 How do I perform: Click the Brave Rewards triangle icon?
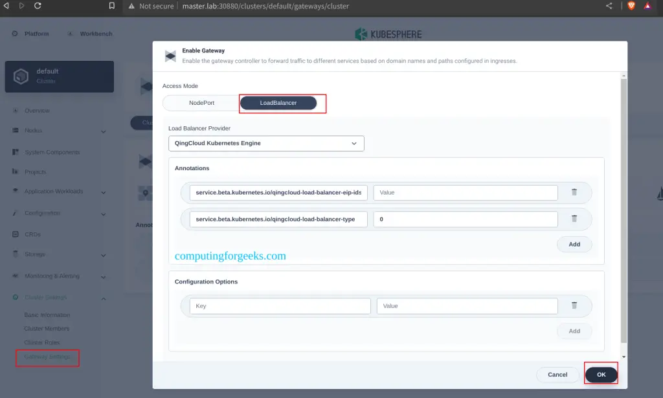tap(647, 6)
